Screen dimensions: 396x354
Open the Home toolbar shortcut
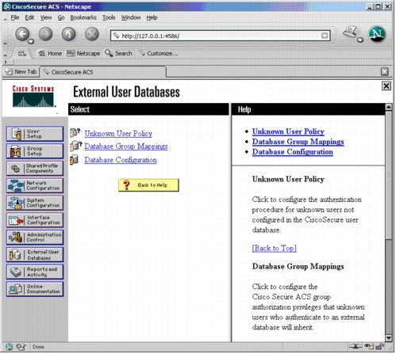click(x=50, y=54)
